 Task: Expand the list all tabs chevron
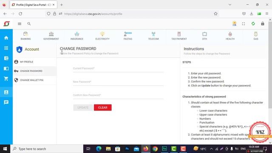(230, 5)
